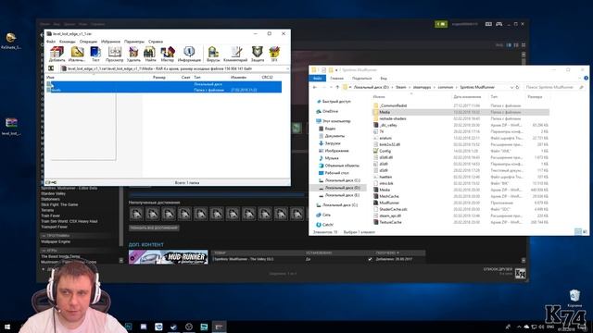Select Wallpaper Engine in Steam library

56,241
